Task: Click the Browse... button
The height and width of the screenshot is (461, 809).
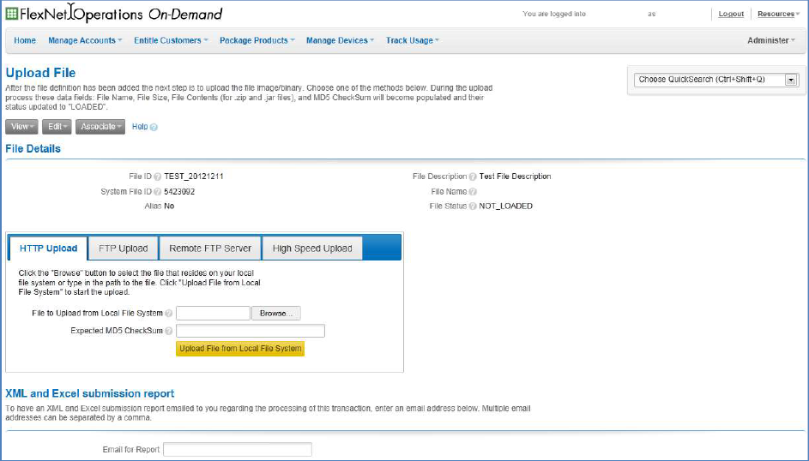Action: [276, 313]
